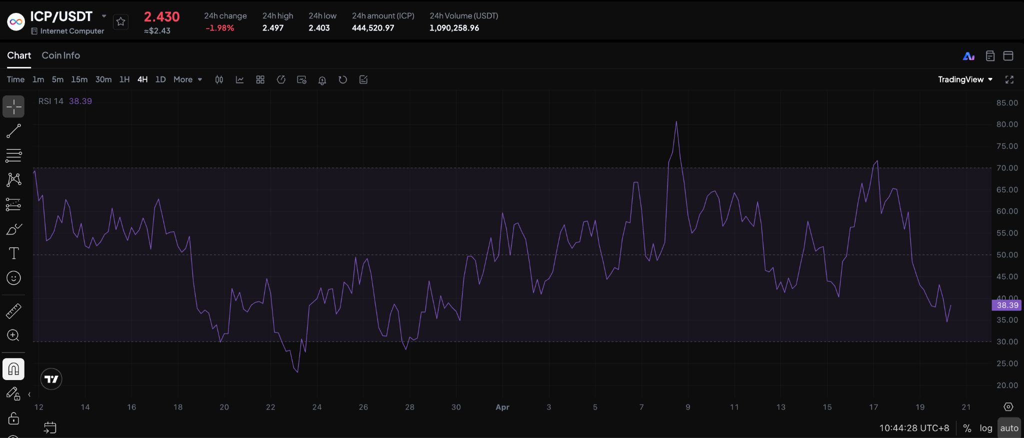The height and width of the screenshot is (438, 1024).
Task: Select the crosshair cursor tool
Action: (13, 107)
